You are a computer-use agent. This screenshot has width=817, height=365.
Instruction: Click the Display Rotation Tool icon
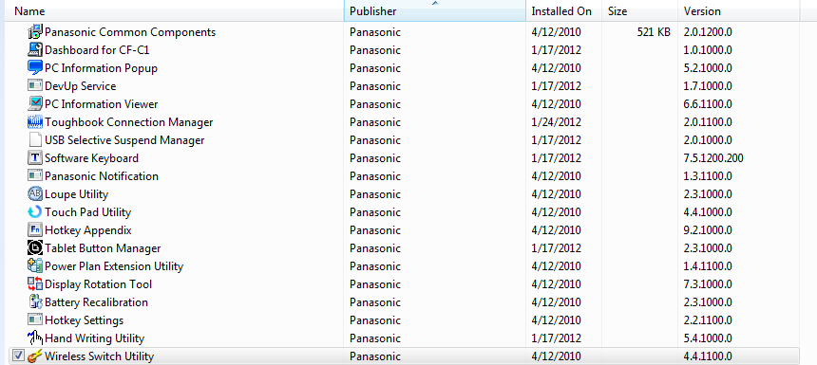coord(35,283)
